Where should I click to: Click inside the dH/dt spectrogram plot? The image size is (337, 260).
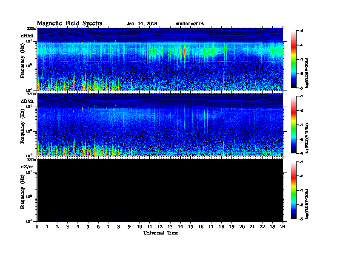point(160,59)
